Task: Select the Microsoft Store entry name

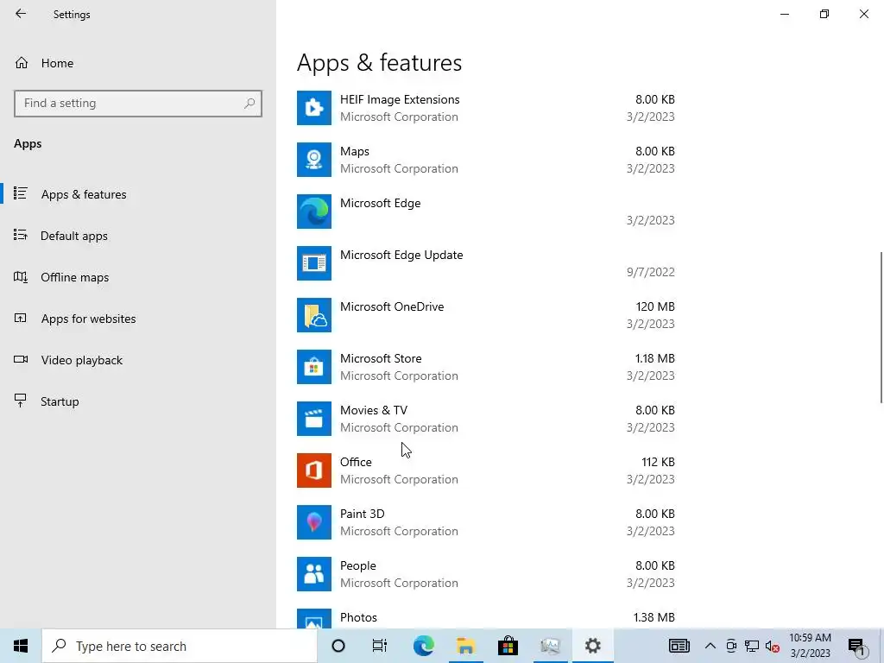Action: coord(381,358)
